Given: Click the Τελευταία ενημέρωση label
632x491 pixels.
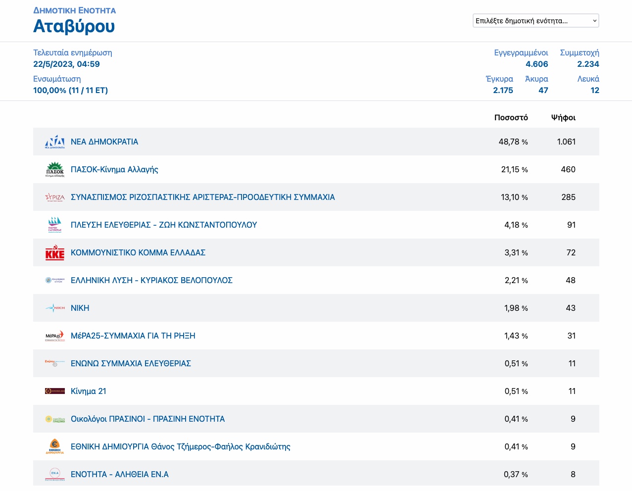Looking at the screenshot, I should click(73, 52).
